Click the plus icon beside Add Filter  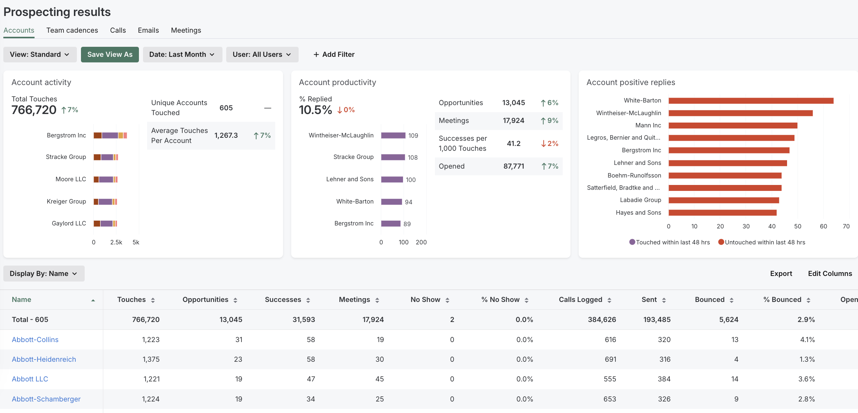click(x=316, y=54)
